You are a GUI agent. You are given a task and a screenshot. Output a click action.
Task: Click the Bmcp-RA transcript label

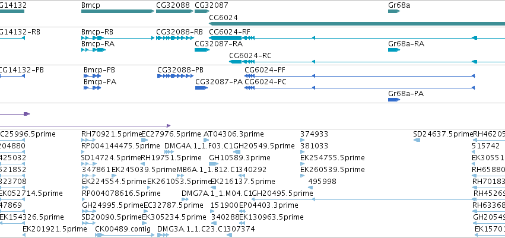pos(97,44)
